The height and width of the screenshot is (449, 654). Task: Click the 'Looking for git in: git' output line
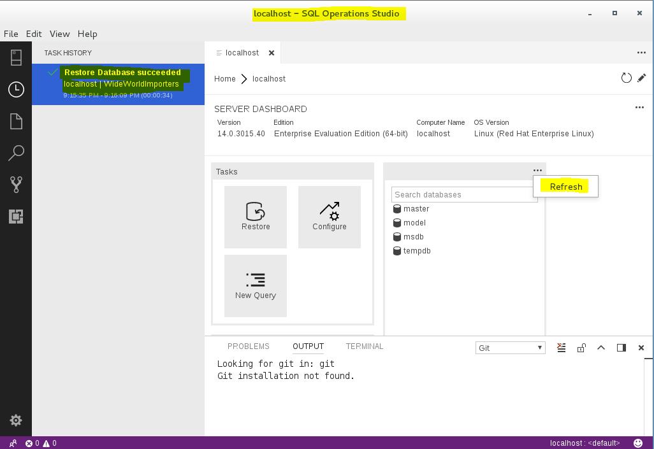[276, 364]
